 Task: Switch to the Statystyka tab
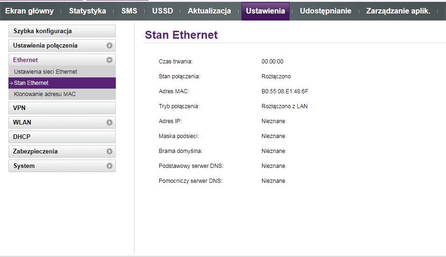coord(87,11)
